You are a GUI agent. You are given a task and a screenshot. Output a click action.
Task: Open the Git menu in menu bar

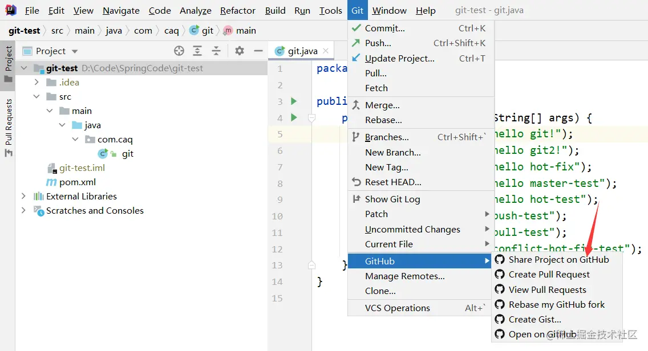pyautogui.click(x=358, y=10)
